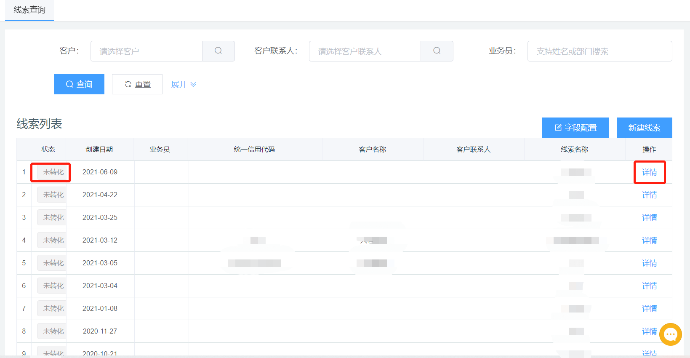
Task: View 详情 of the 2021-01-08 lead
Action: coord(649,309)
